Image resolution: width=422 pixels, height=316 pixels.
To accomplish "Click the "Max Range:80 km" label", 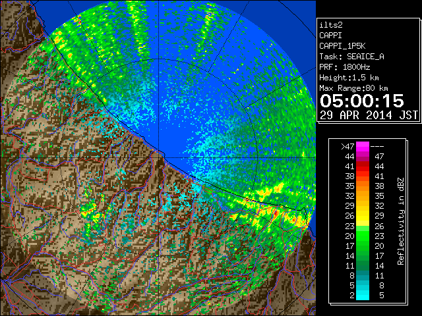I will point(353,88).
